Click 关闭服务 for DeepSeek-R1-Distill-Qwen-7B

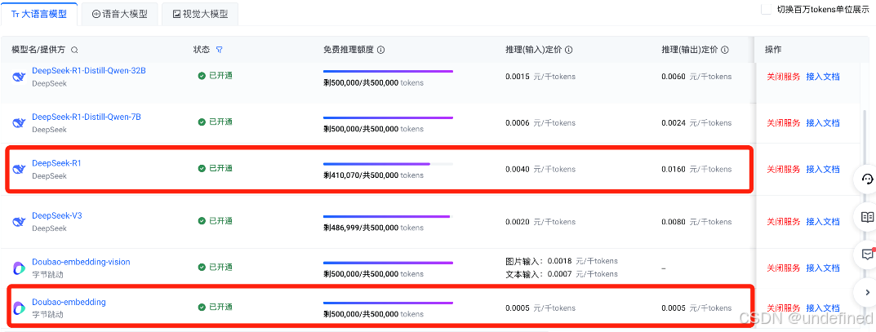point(783,122)
